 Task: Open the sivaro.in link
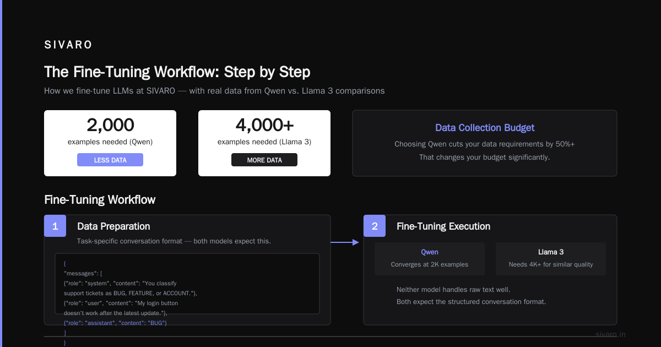point(610,334)
